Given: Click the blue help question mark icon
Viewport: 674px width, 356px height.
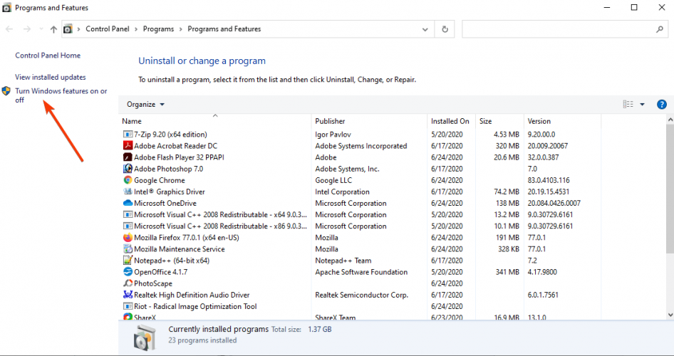Looking at the screenshot, I should (662, 105).
